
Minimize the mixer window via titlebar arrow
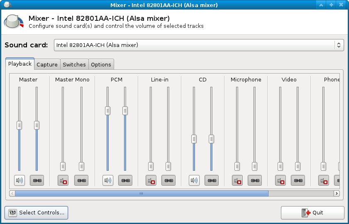tap(321, 5)
